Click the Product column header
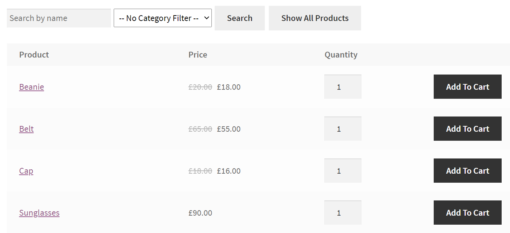The width and height of the screenshot is (510, 233). 34,55
